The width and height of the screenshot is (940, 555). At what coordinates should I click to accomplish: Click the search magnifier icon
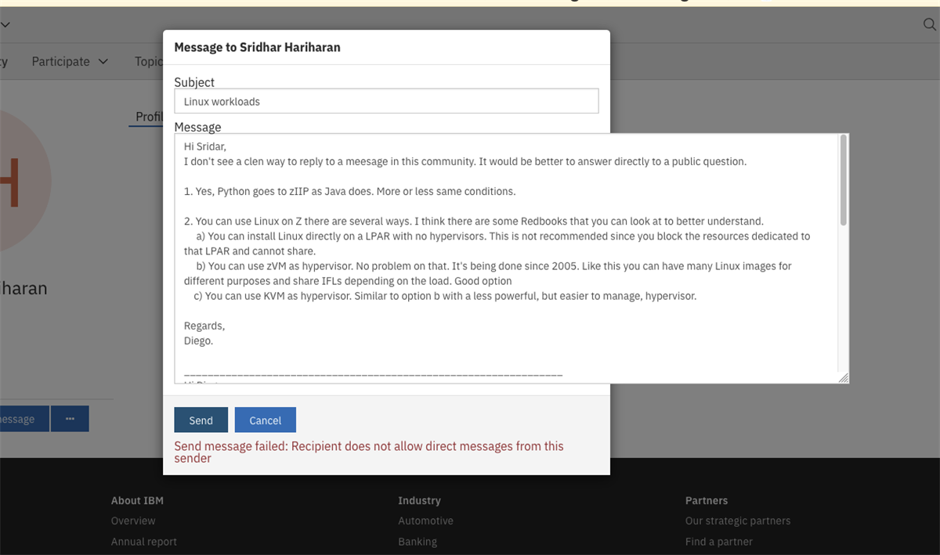point(930,24)
